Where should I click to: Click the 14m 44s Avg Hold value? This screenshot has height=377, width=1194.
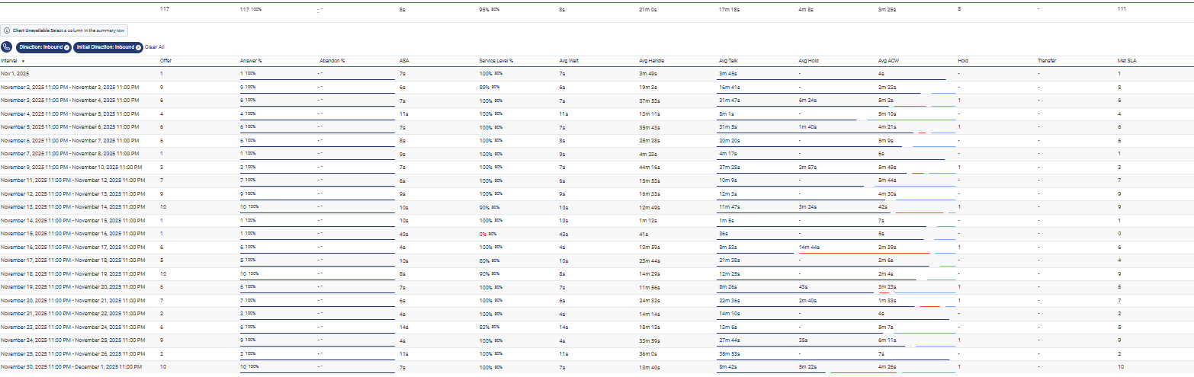click(x=809, y=247)
